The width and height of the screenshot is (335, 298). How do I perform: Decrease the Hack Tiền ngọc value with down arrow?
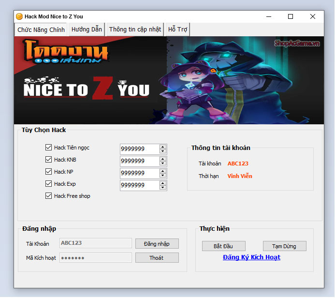(163, 151)
